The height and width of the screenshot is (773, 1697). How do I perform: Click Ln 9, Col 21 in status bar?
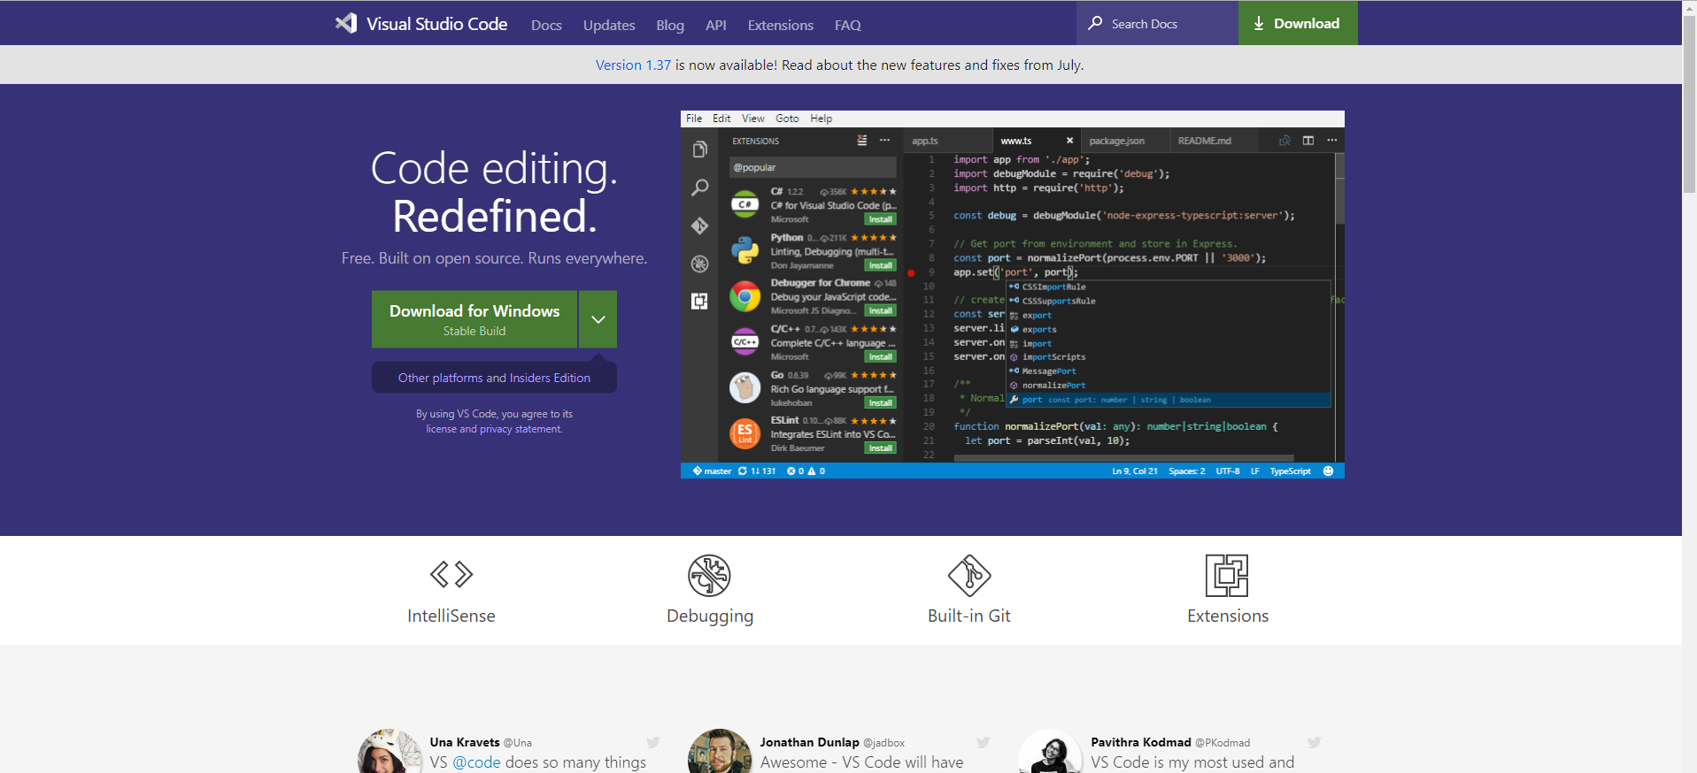(1135, 471)
